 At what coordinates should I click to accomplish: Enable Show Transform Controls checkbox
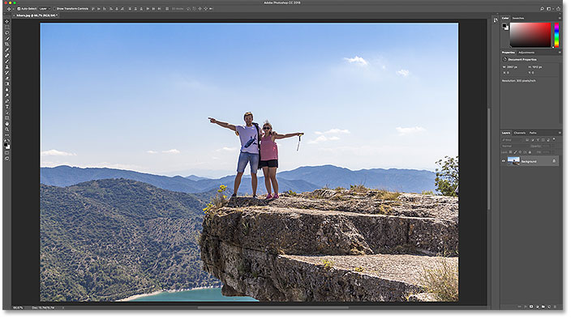point(54,8)
